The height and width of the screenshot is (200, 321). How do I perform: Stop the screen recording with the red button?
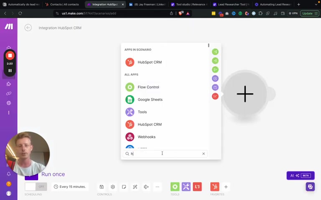click(10, 55)
